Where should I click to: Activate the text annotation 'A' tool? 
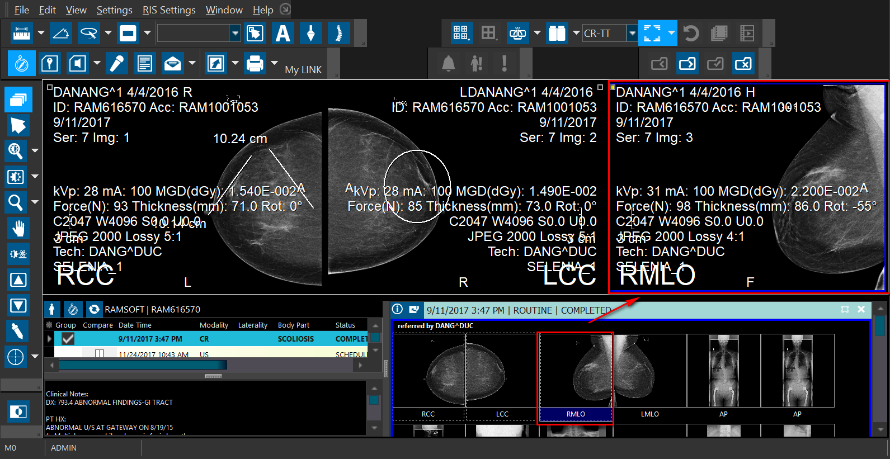[283, 33]
